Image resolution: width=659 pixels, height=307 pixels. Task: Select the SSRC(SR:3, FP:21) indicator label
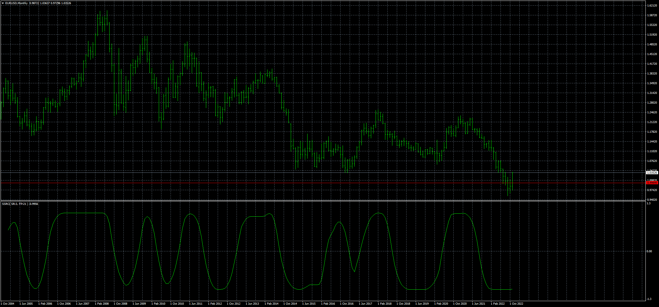(x=15, y=204)
